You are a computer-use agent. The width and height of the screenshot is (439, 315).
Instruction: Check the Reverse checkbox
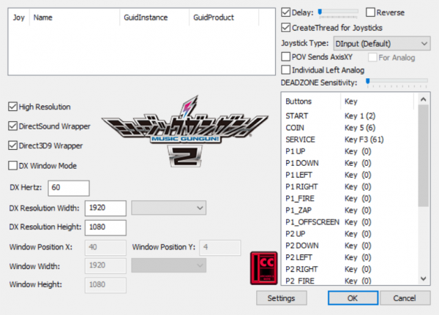[x=370, y=12]
